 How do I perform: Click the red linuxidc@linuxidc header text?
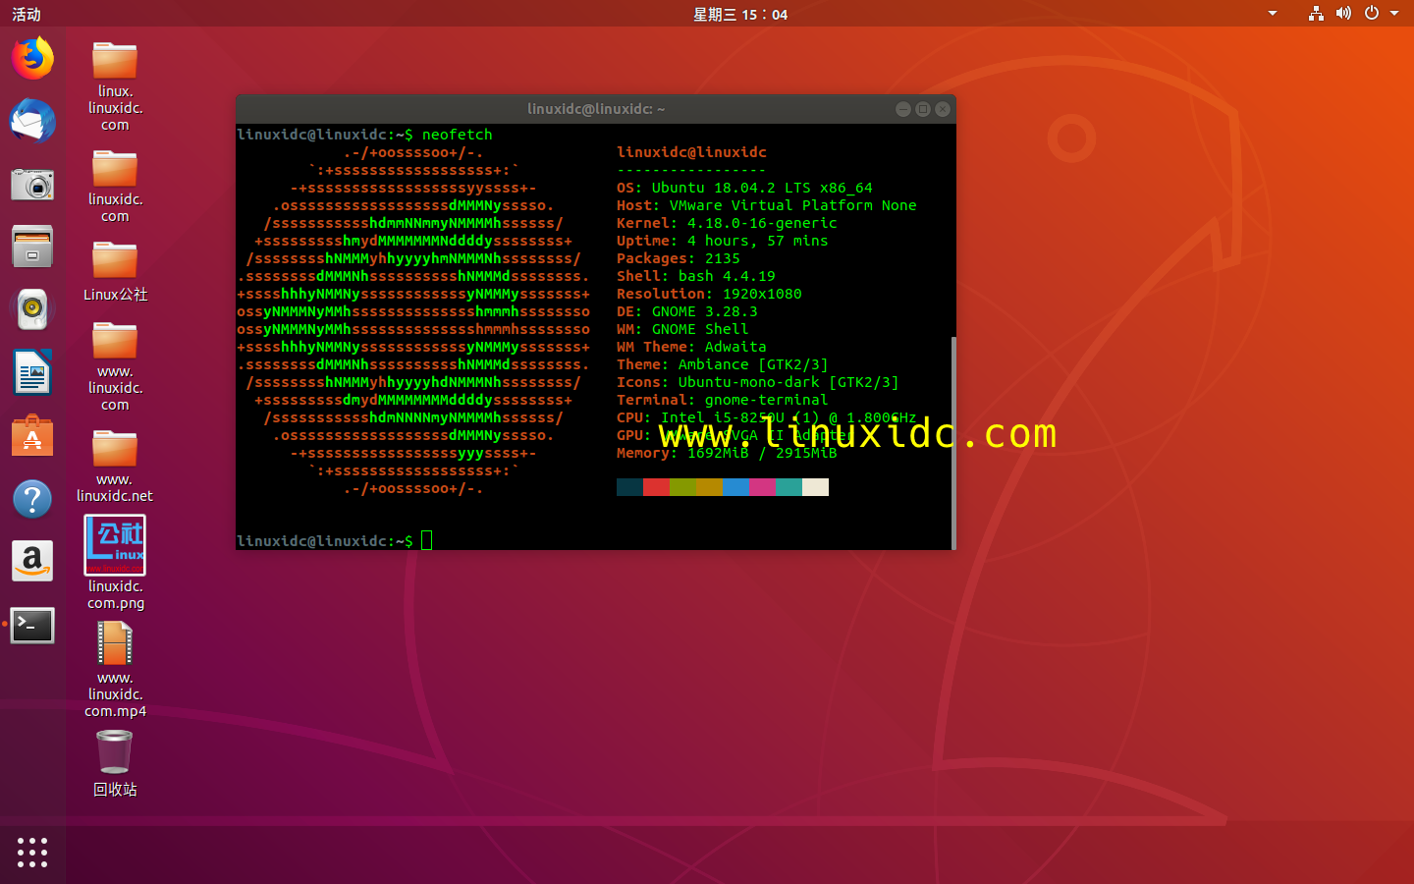[691, 152]
